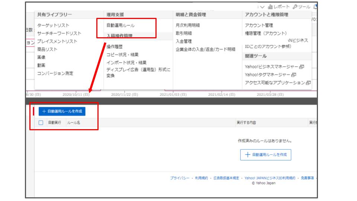
Task: Click chart date label 2021/01/03 (日)
Action: 173,95
